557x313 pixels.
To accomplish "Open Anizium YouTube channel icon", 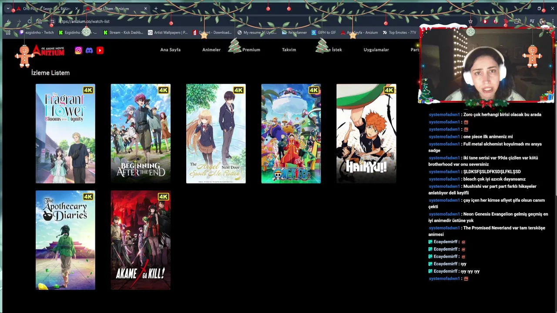I will (x=100, y=50).
